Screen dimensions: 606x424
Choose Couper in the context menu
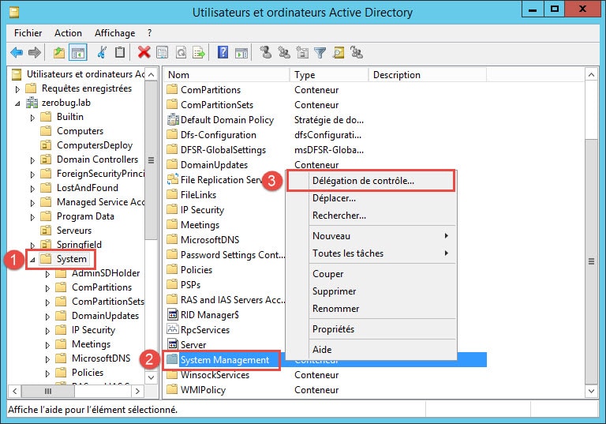[x=371, y=274]
